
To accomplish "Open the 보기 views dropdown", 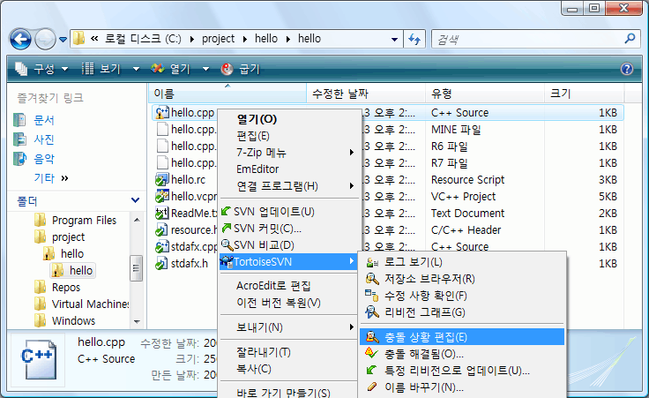I will click(x=111, y=69).
